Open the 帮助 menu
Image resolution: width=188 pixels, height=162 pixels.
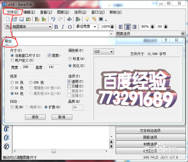click(x=115, y=12)
